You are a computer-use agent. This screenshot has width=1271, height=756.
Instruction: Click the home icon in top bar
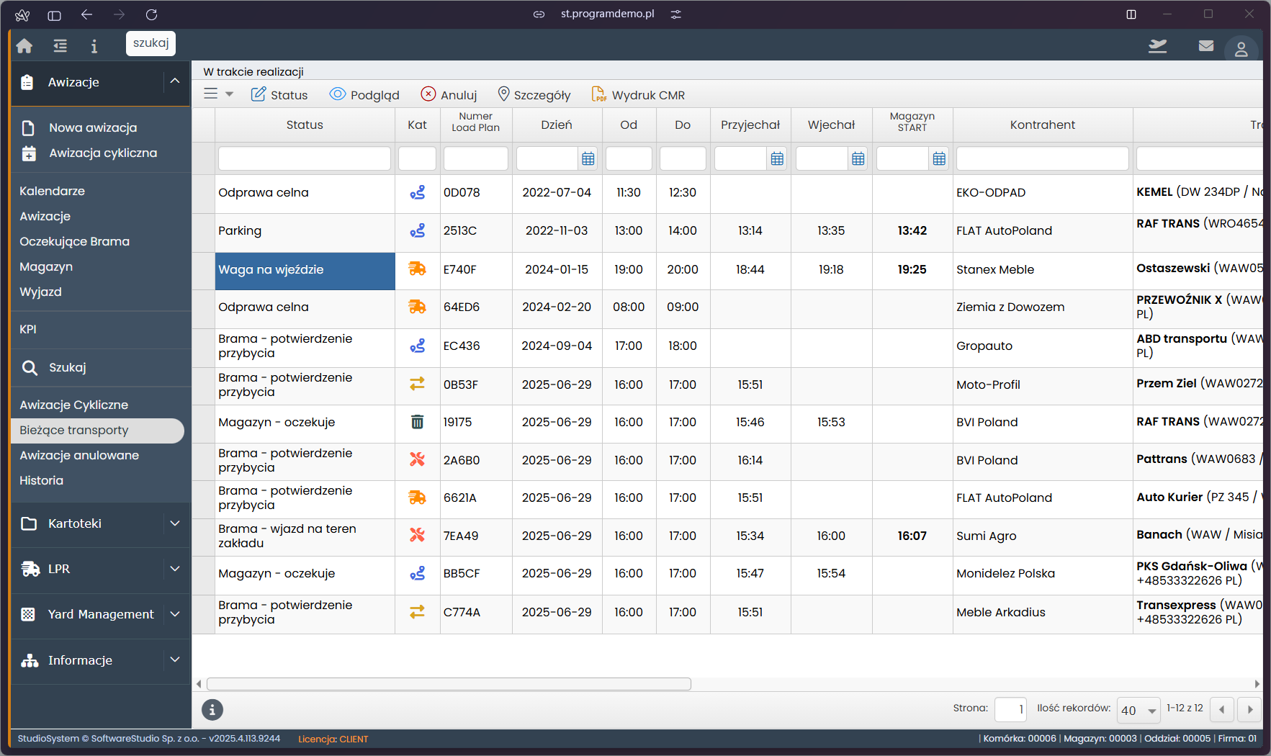[x=24, y=46]
